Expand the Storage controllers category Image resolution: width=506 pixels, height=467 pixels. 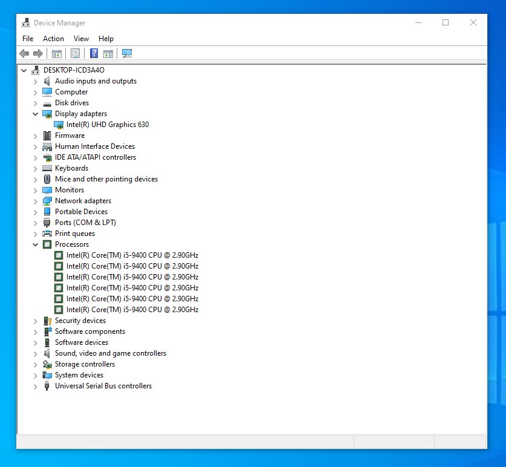36,365
